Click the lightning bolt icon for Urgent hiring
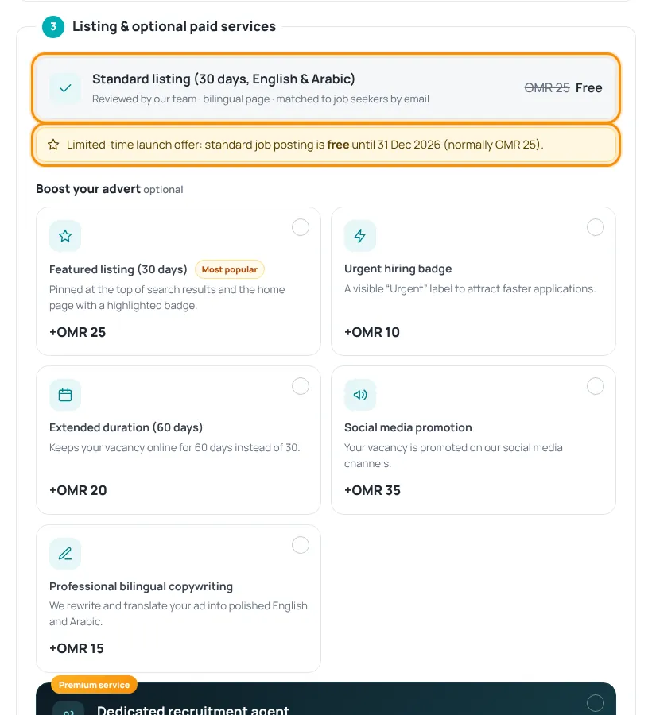The width and height of the screenshot is (652, 715). tap(360, 236)
